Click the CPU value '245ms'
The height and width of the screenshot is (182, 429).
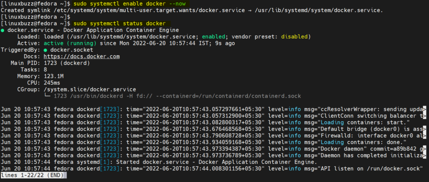click(52, 83)
